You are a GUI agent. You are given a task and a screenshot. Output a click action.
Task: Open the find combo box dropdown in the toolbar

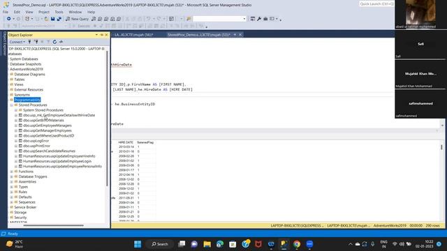pos(244,19)
